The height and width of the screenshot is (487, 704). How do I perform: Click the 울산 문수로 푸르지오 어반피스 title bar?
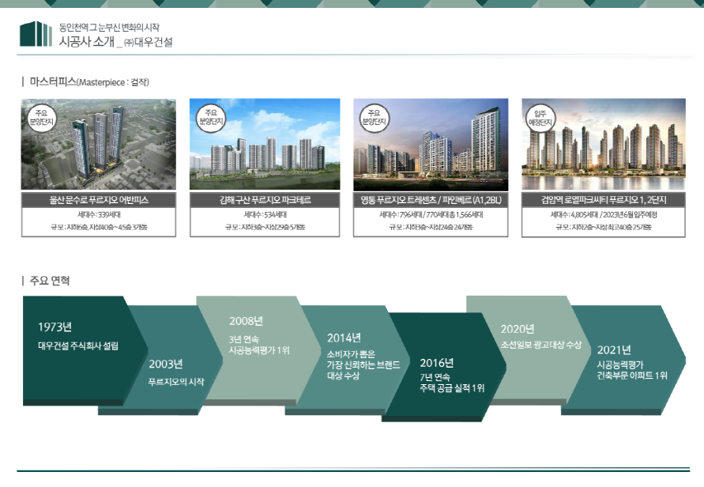(x=99, y=201)
